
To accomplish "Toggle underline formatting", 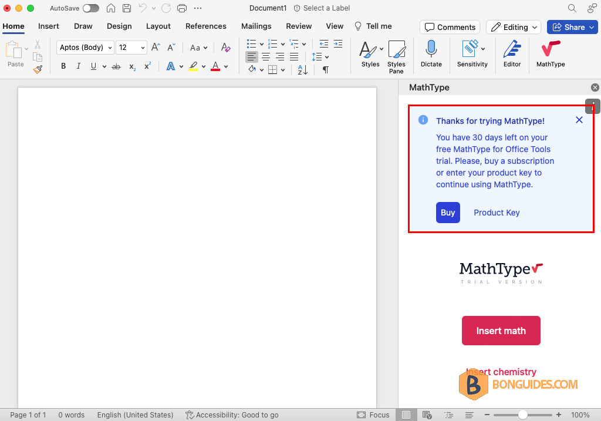I will click(93, 66).
